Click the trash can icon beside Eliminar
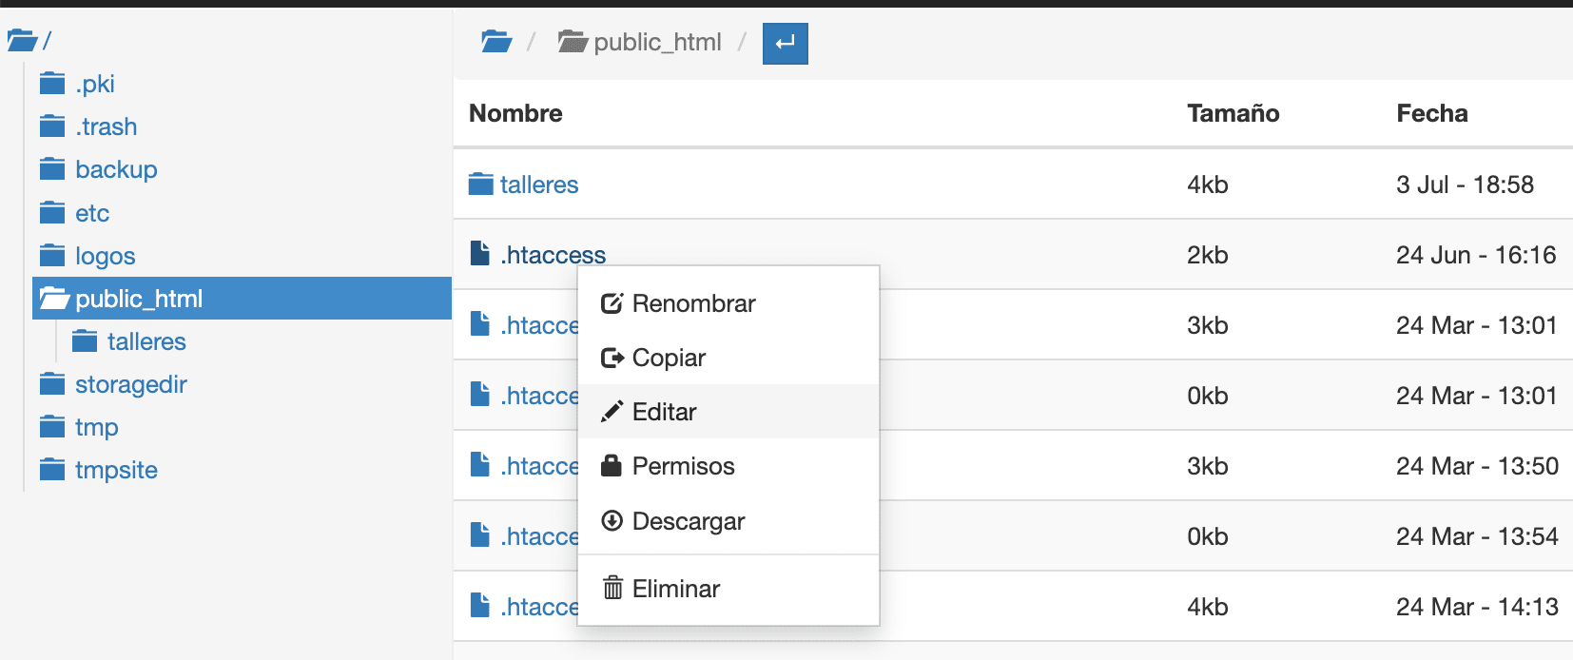 (612, 588)
